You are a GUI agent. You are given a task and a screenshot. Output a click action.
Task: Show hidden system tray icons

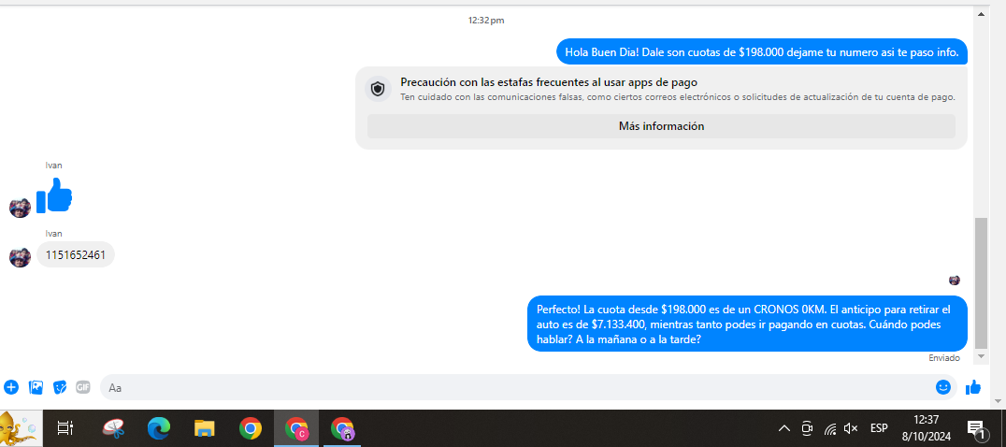(783, 429)
